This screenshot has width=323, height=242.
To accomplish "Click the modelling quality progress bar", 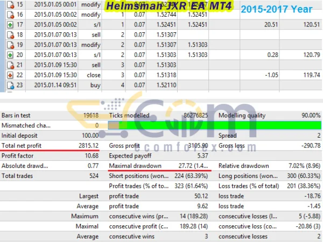I will (214, 125).
